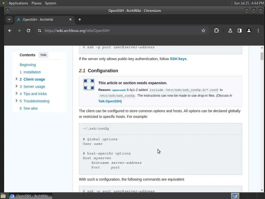The image size is (265, 199).
Task: Select the OpenSSH - ArchWiki tab
Action: pos(44,19)
